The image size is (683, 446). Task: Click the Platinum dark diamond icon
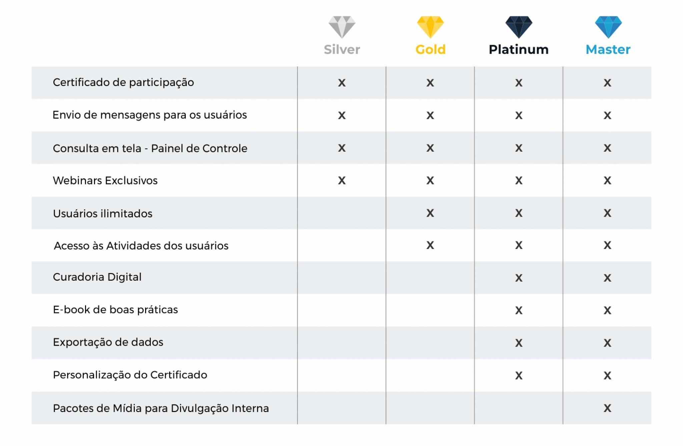519,27
